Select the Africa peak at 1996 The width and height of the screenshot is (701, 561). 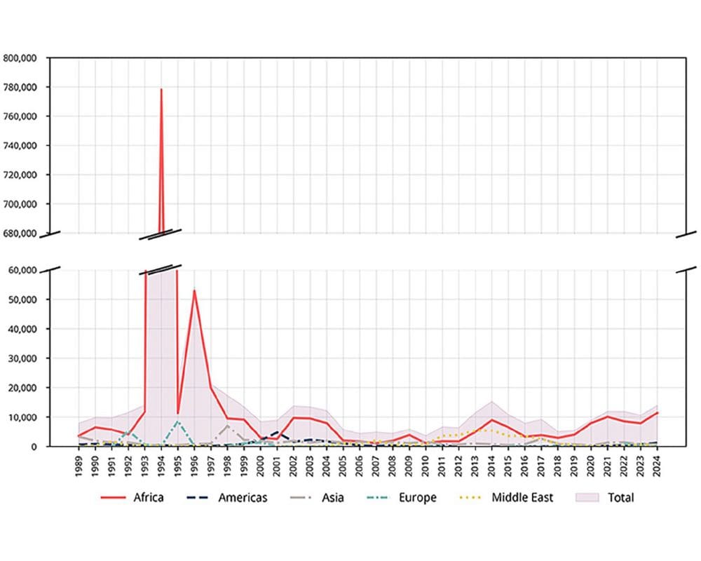[x=194, y=290]
